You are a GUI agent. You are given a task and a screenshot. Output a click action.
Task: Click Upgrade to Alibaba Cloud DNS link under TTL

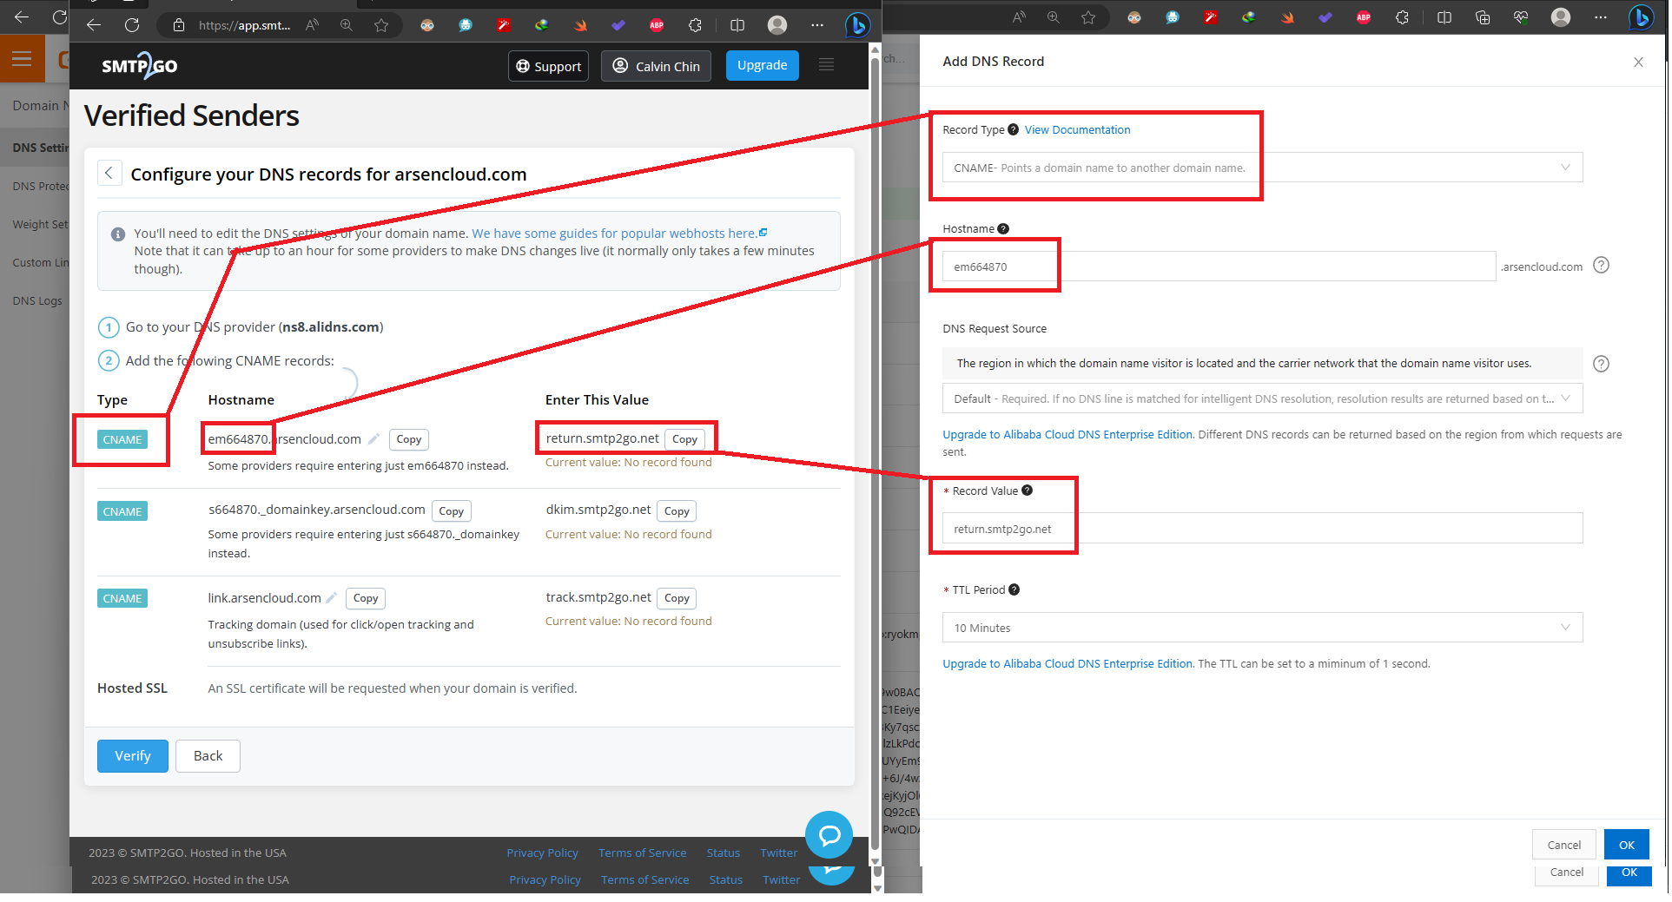point(1067,663)
